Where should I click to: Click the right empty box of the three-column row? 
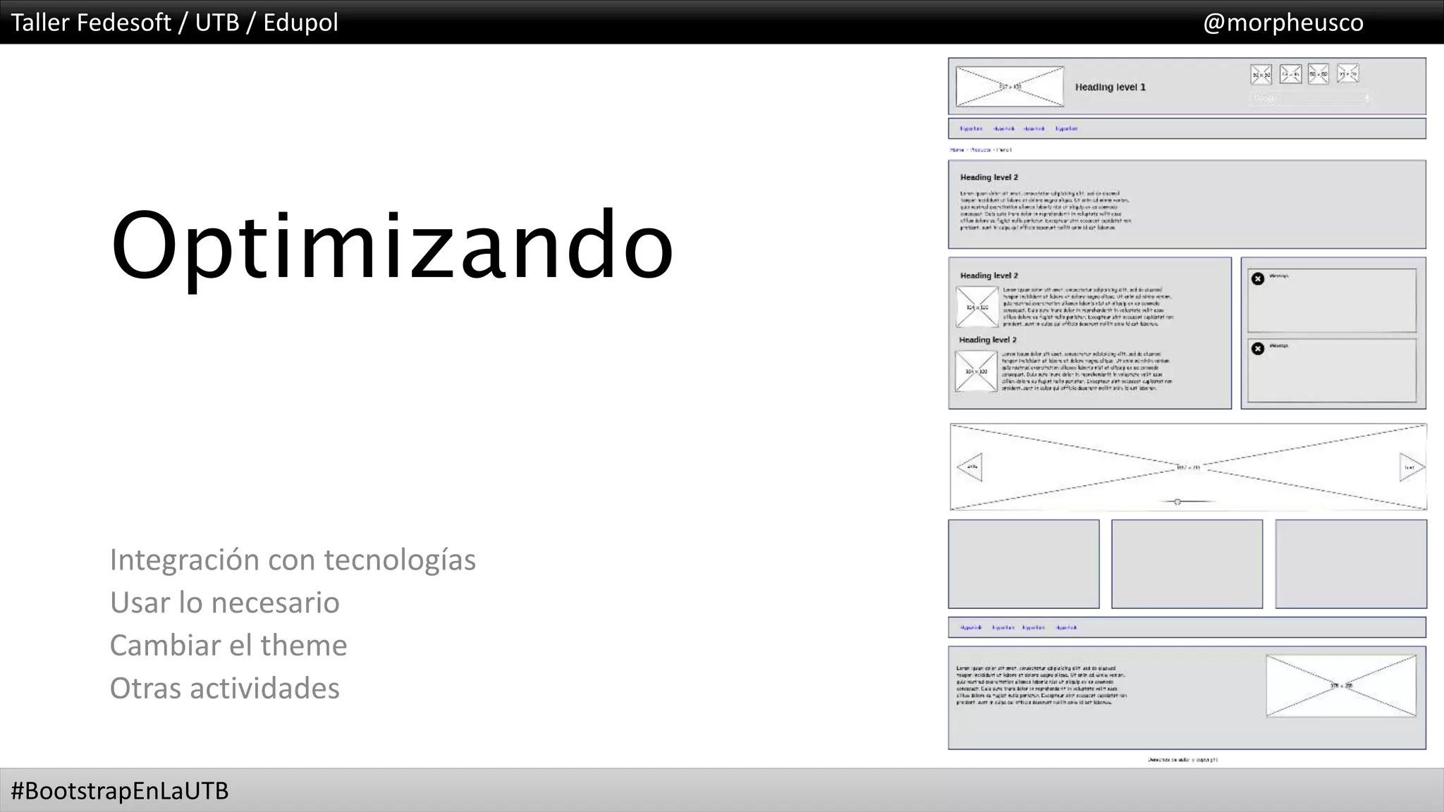(1351, 564)
